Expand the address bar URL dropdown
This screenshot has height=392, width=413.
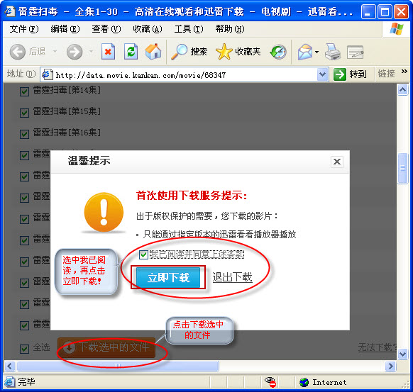tap(322, 74)
